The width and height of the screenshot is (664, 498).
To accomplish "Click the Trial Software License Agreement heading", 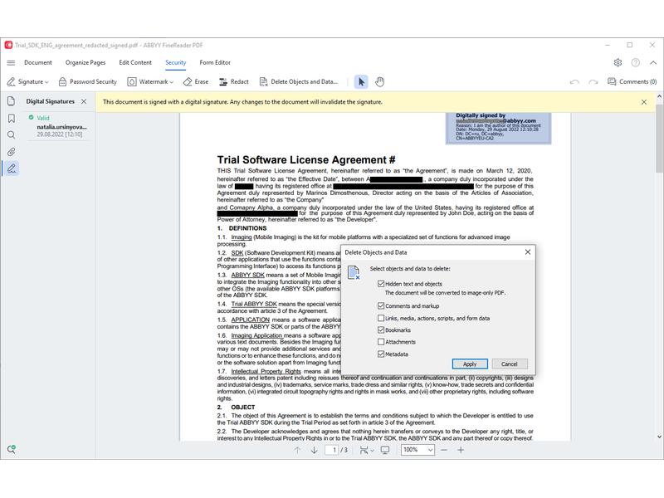I will click(306, 159).
